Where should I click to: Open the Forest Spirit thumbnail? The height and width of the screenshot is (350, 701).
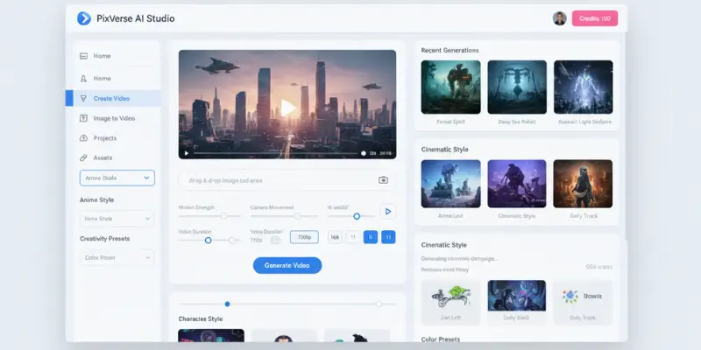(x=450, y=87)
